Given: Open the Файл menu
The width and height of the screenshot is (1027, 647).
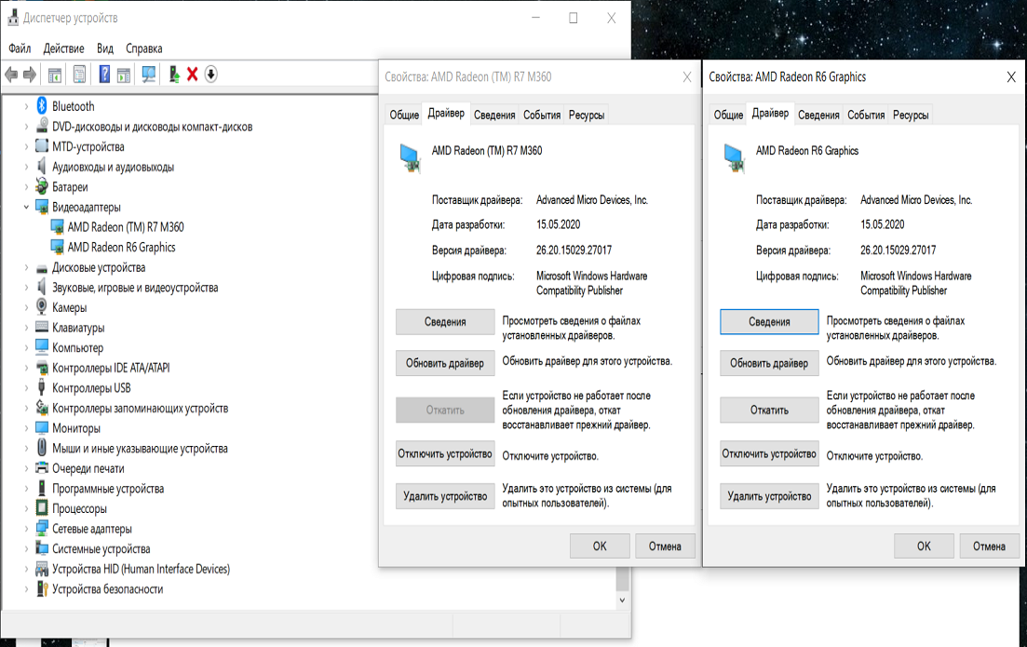Looking at the screenshot, I should click(20, 48).
